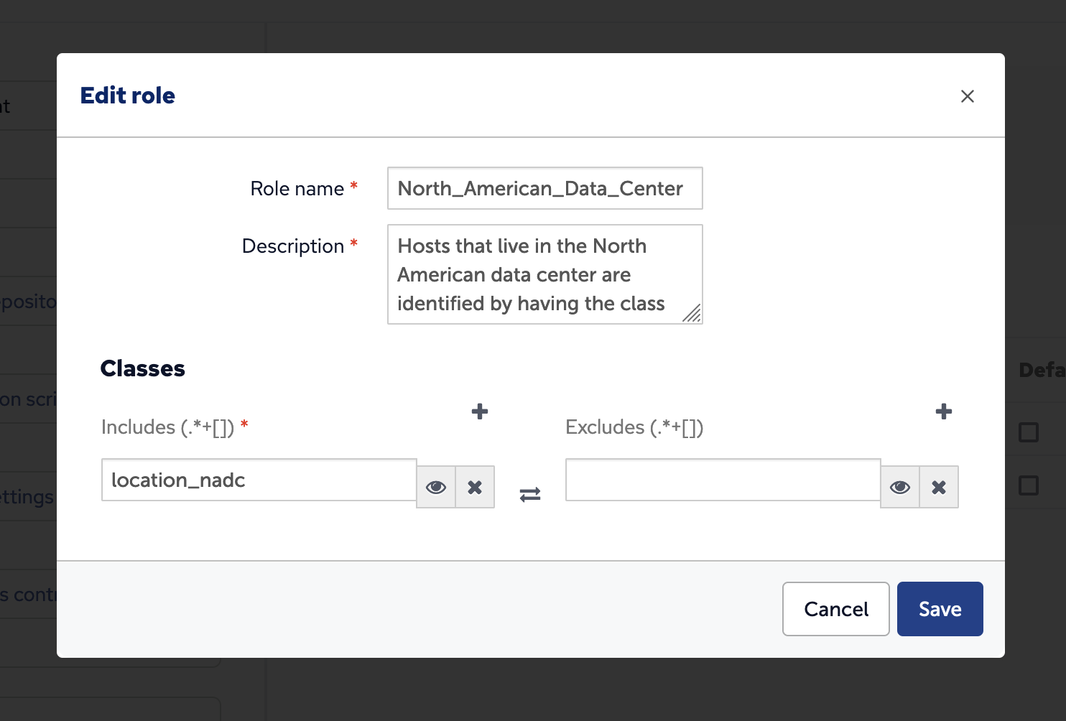The image size is (1066, 721).
Task: Preview hosts matching the Excludes pattern
Action: click(900, 488)
